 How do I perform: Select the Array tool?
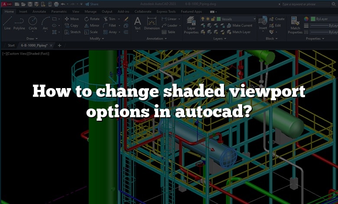coord(110,32)
